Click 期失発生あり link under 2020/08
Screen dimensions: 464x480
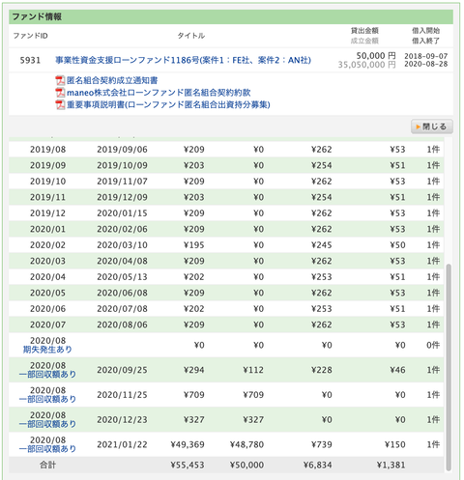coord(47,350)
